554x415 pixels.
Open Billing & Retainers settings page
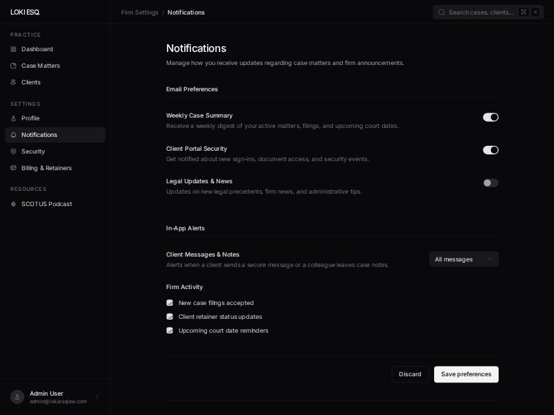[46, 168]
